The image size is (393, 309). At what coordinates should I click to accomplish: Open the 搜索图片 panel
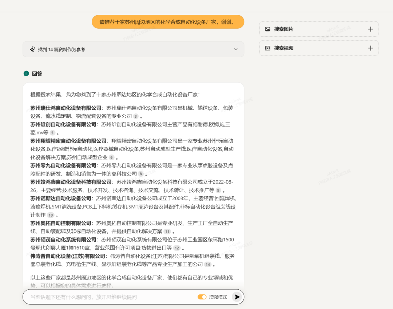319,29
